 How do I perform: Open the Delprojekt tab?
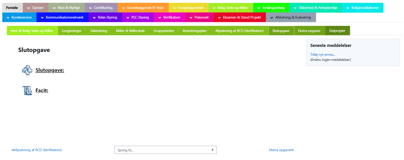click(x=337, y=31)
